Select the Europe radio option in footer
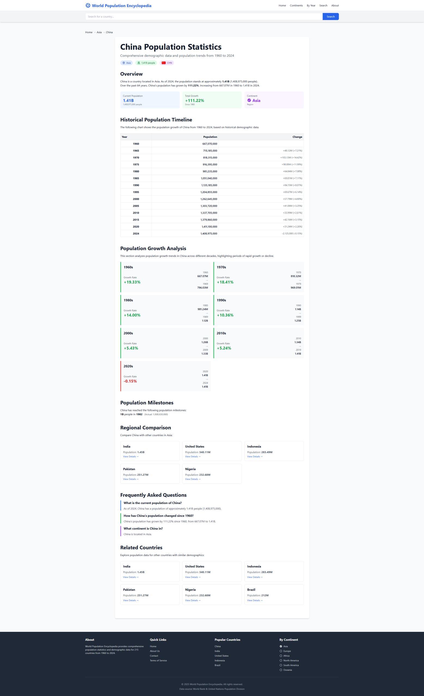This screenshot has width=424, height=696. (x=281, y=651)
